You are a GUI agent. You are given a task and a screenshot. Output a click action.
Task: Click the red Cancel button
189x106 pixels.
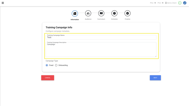(48, 78)
